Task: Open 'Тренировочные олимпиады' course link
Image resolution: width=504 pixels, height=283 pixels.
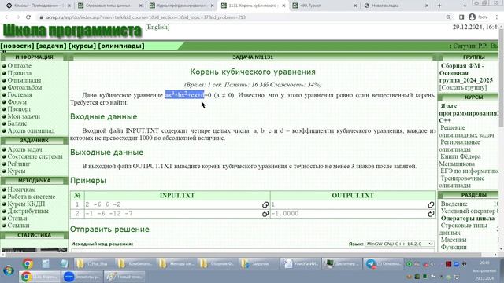Action: [462, 182]
